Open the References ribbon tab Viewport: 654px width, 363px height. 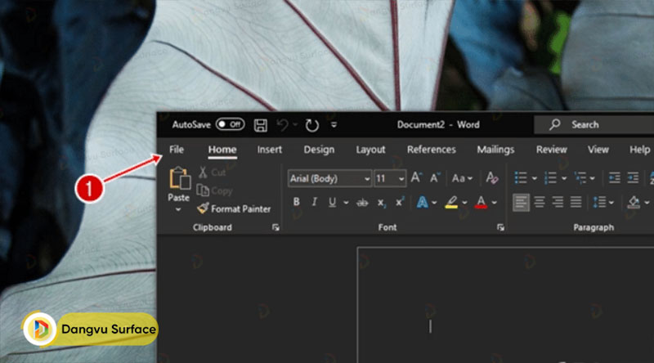click(x=431, y=150)
